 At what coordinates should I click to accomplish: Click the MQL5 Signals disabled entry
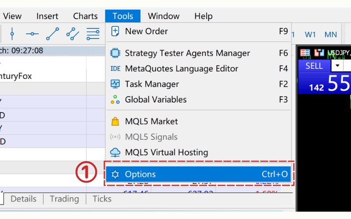pos(199,137)
